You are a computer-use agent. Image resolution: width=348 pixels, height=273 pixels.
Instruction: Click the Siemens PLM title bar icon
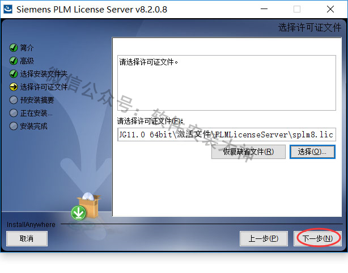click(x=8, y=9)
